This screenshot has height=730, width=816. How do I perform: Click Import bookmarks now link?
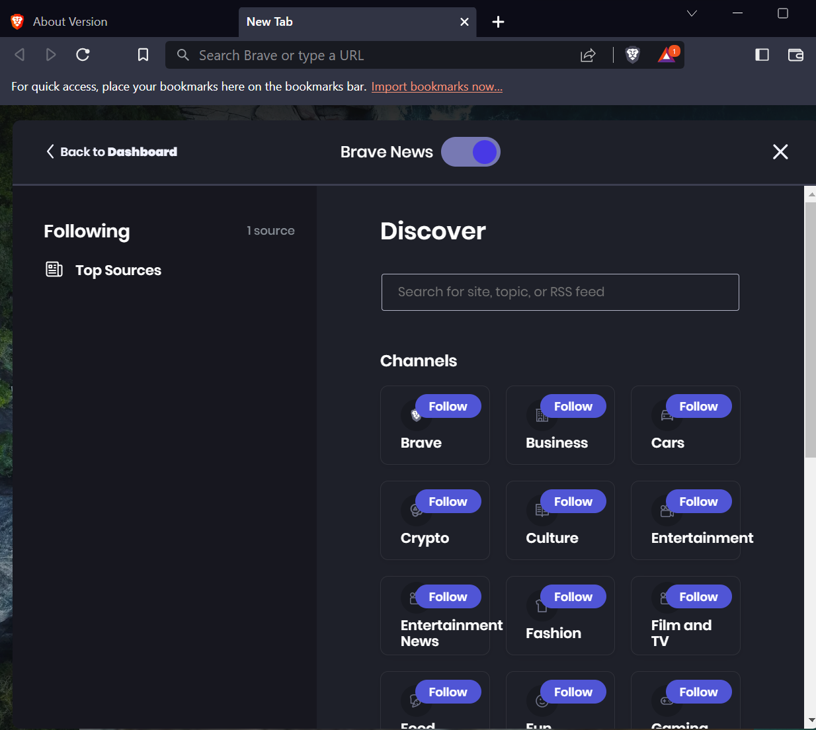coord(437,87)
